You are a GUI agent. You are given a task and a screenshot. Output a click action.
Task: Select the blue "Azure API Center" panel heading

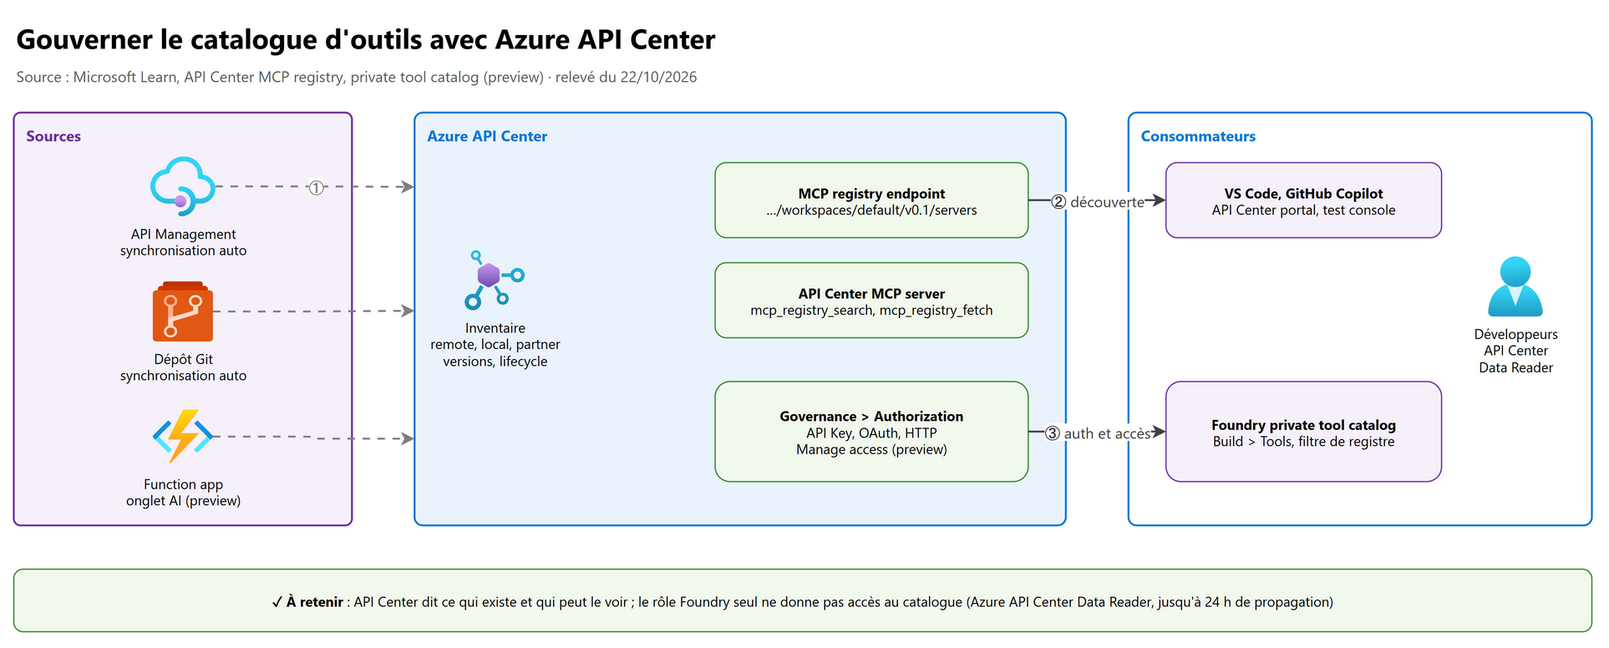pos(487,136)
